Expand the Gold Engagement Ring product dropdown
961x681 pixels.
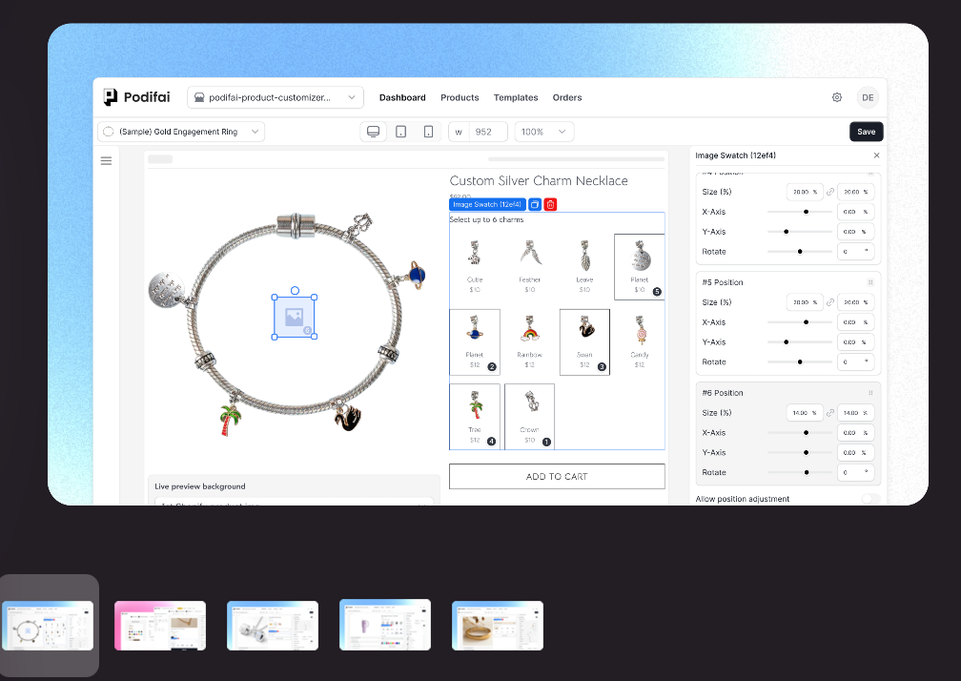(181, 132)
